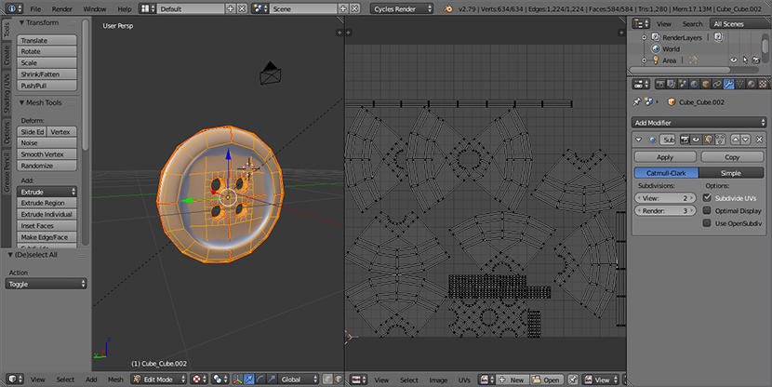Screen dimensions: 772x387
Task: Open the UVs menu in UV editor
Action: tap(464, 380)
